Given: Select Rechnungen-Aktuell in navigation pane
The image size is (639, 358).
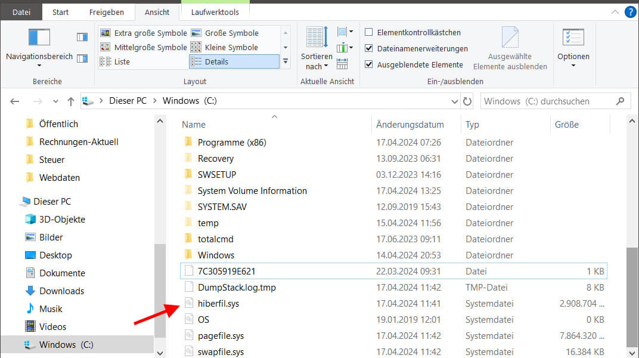Looking at the screenshot, I should 79,142.
